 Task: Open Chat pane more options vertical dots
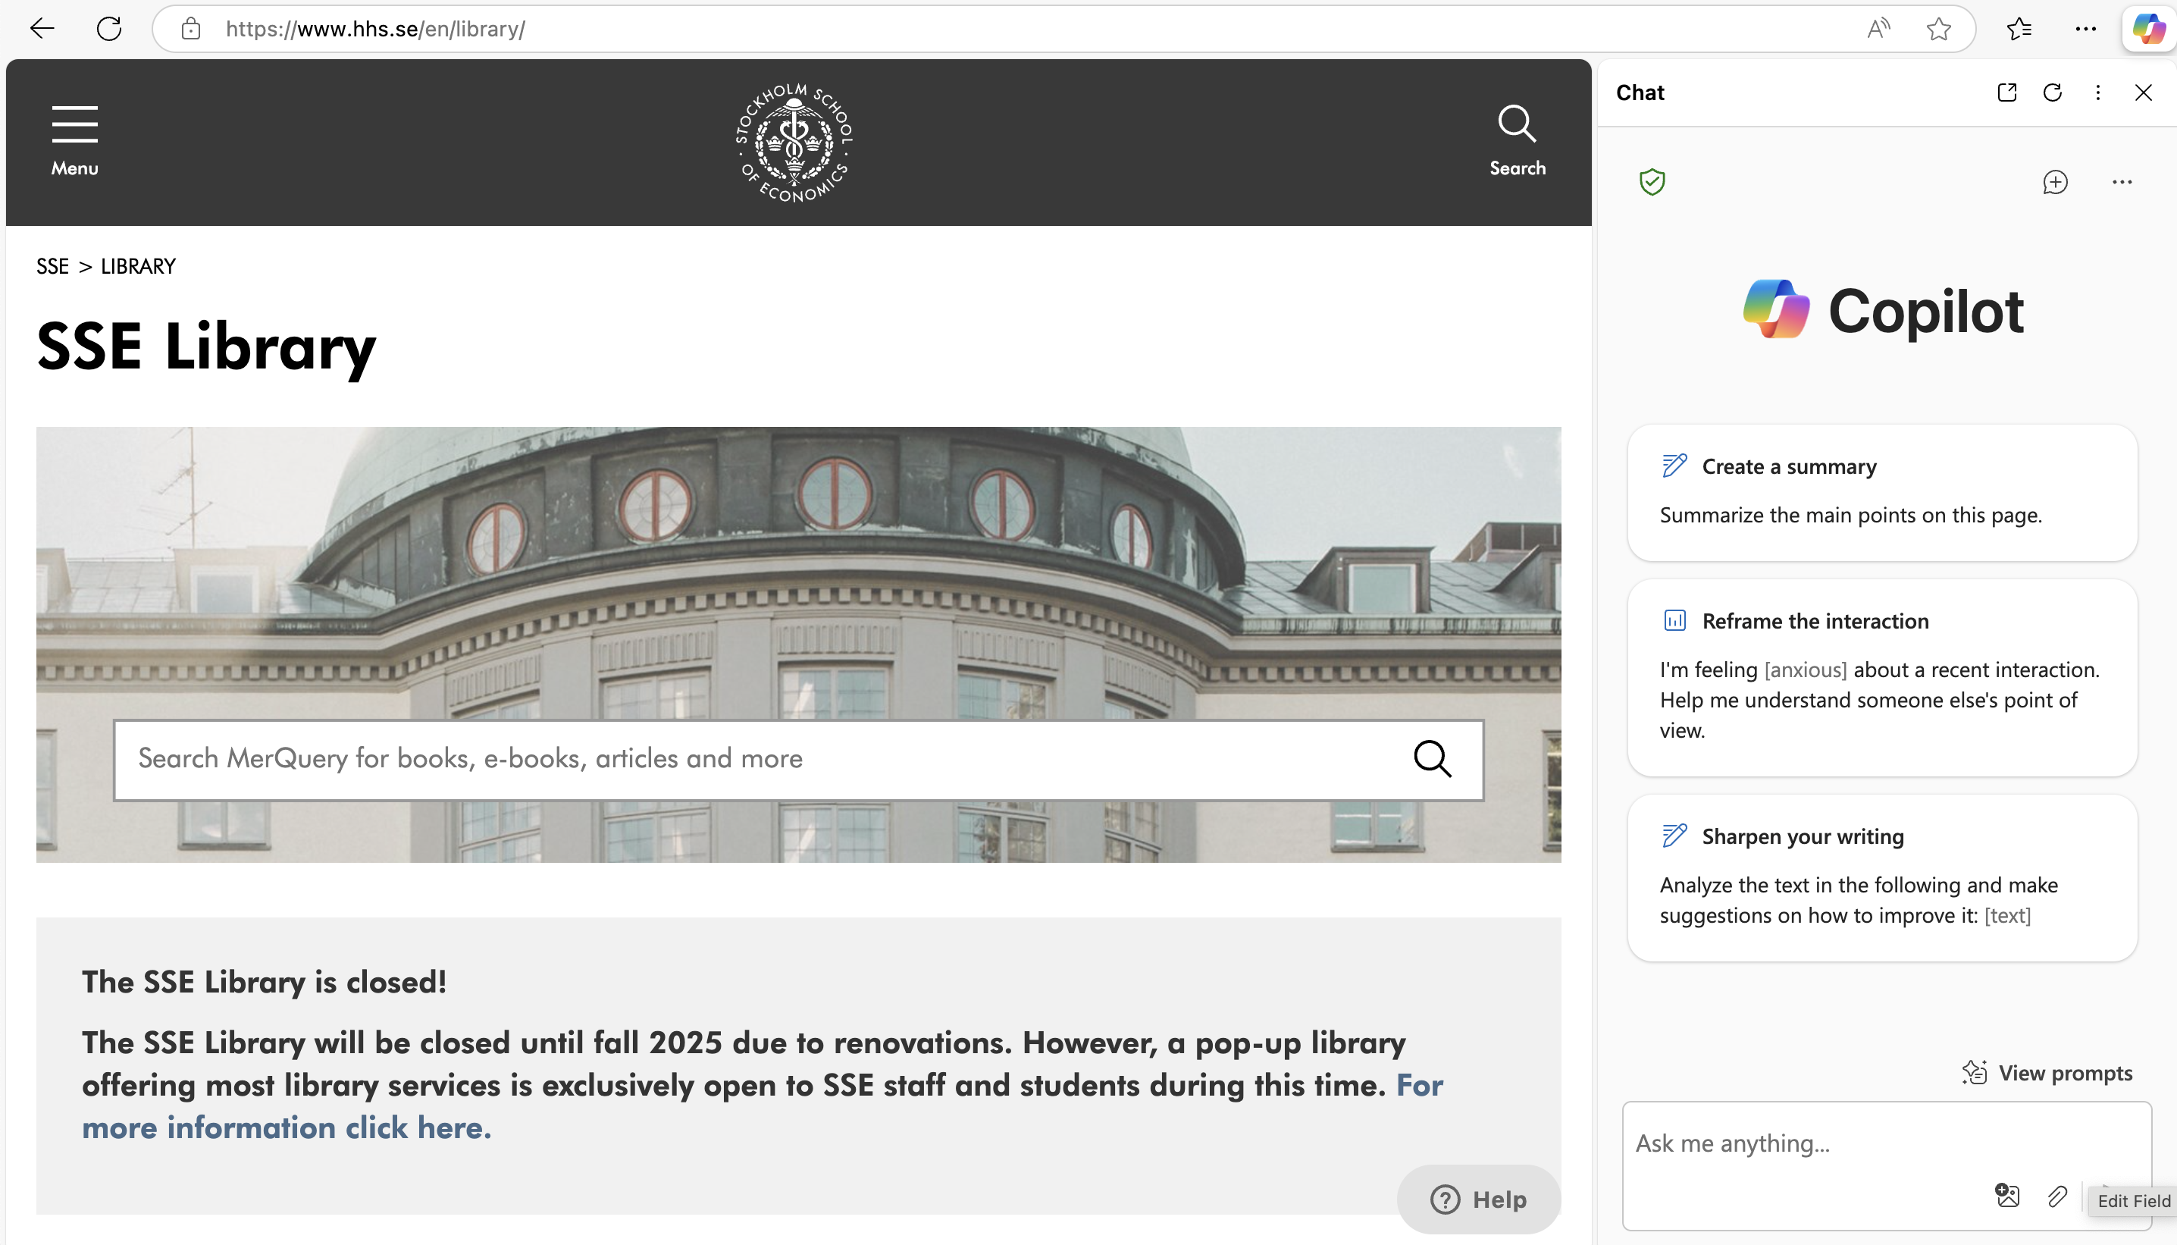click(x=2097, y=93)
